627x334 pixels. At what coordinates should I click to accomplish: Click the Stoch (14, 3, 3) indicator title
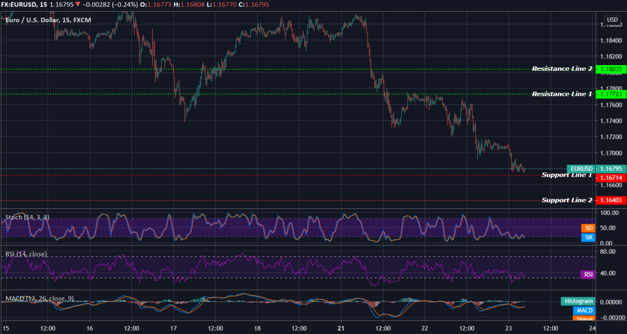[27, 217]
